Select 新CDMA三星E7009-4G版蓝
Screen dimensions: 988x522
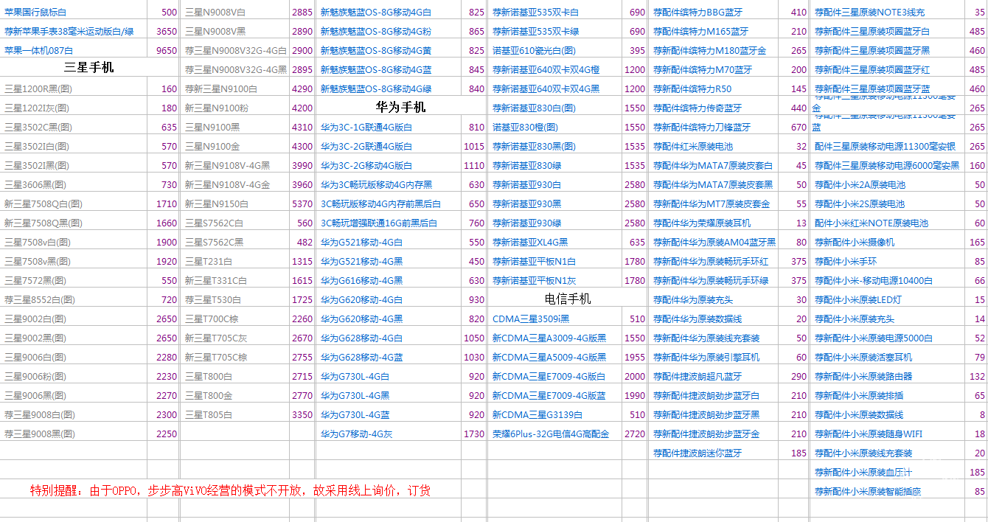pos(549,395)
